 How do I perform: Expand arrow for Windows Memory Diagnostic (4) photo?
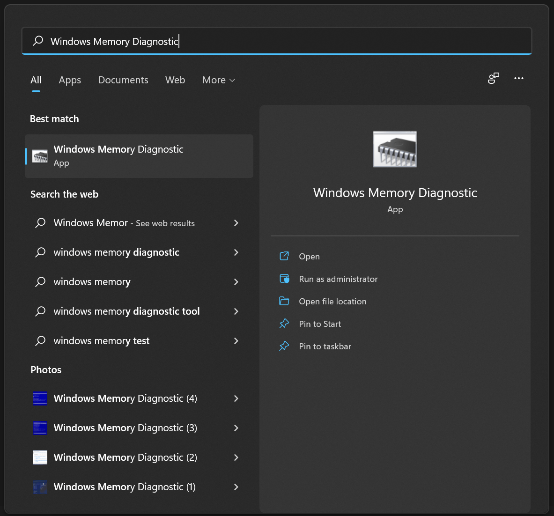click(236, 398)
